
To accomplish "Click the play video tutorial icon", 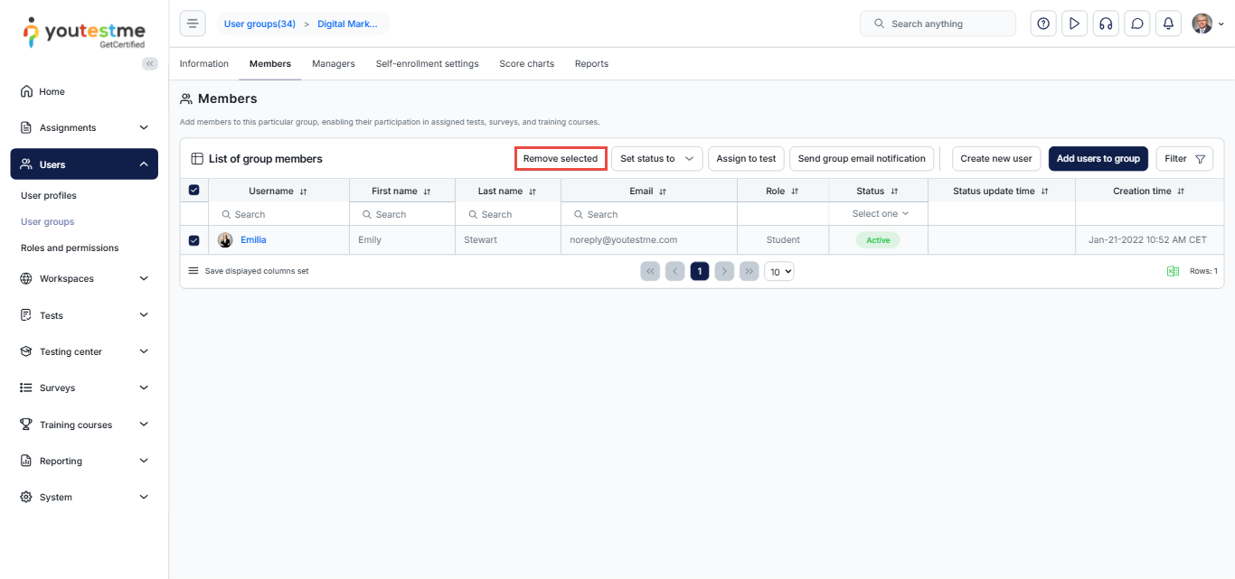I will [x=1074, y=23].
